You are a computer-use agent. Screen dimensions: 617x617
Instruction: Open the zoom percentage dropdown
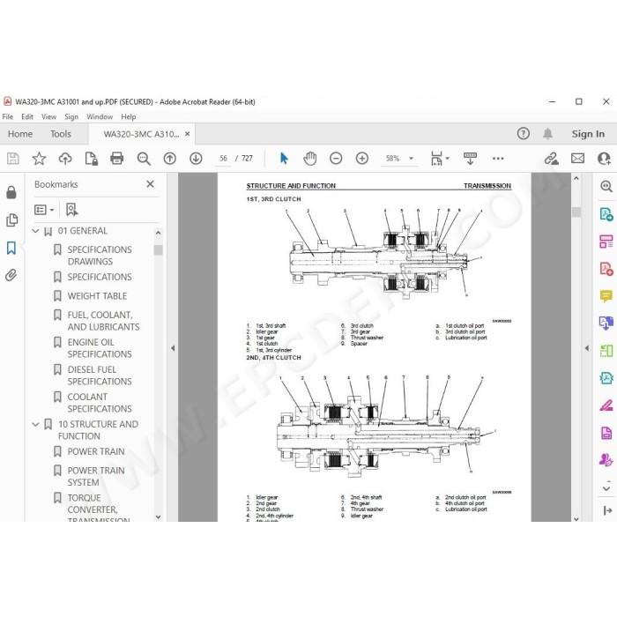click(412, 159)
